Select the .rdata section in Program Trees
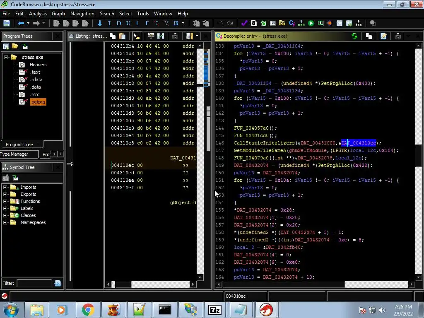Image resolution: width=424 pixels, height=318 pixels. [x=36, y=79]
